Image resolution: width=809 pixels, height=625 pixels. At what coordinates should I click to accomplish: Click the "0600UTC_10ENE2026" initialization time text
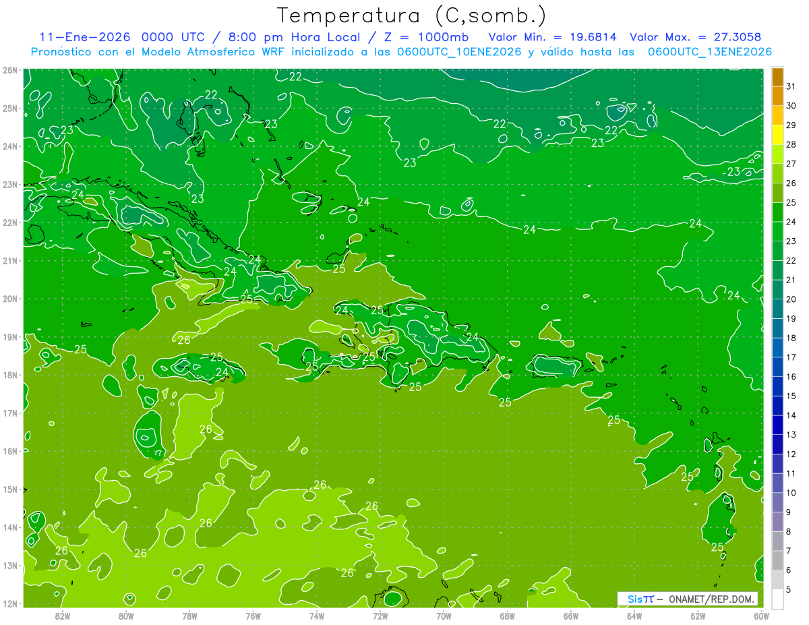(458, 52)
